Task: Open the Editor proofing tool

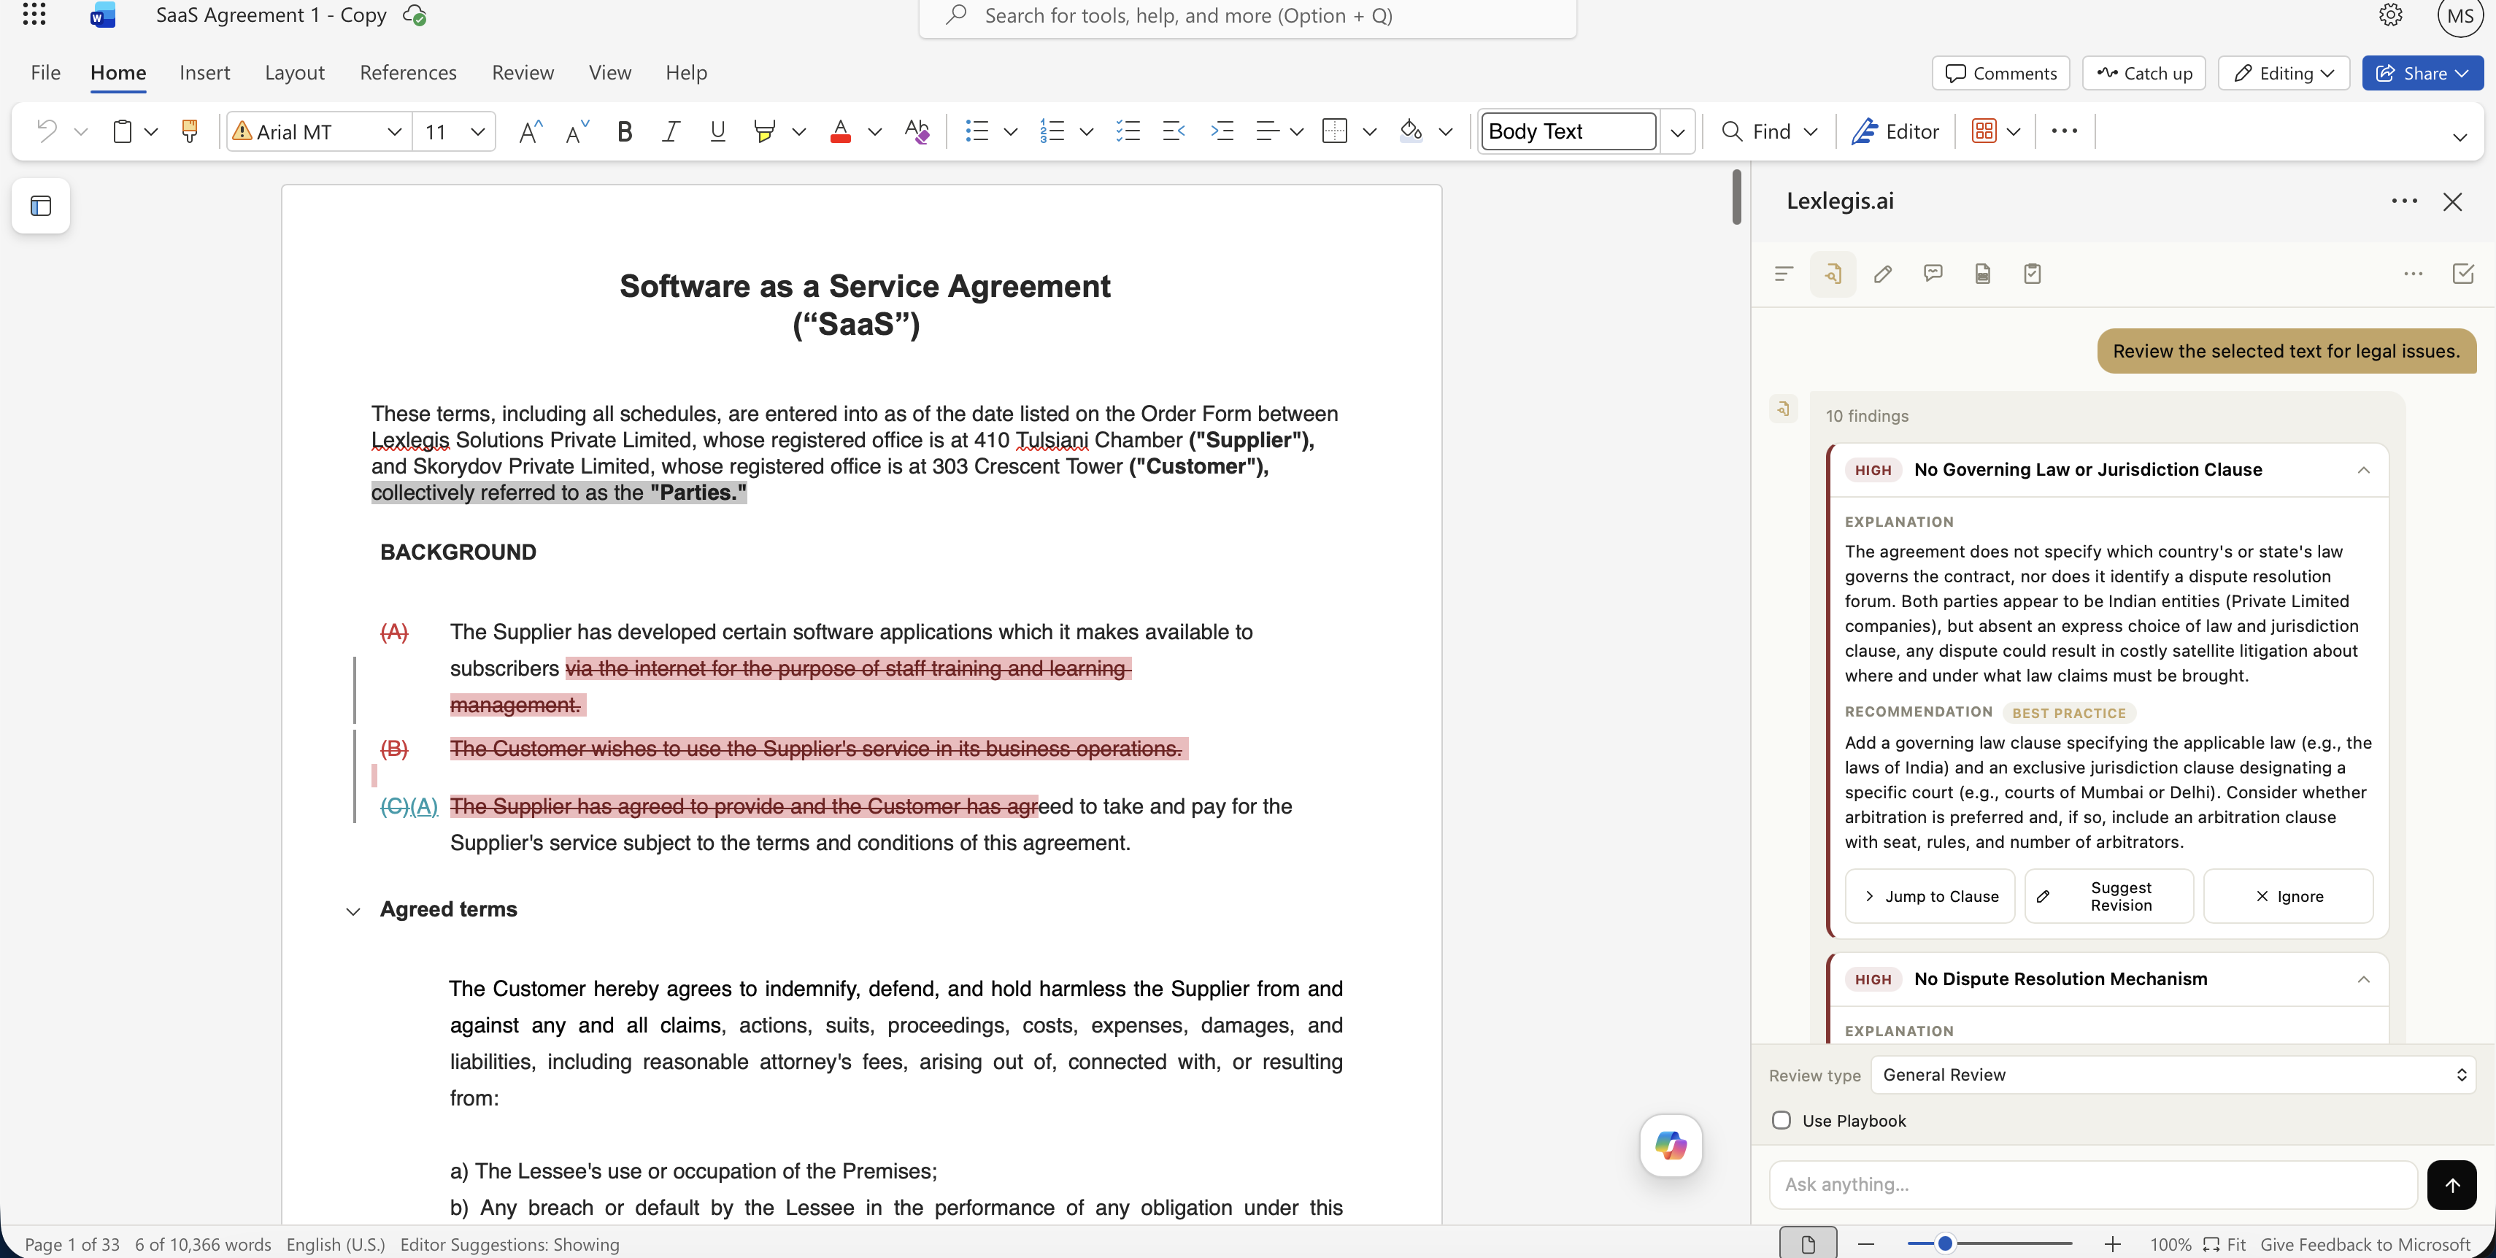Action: (1895, 131)
